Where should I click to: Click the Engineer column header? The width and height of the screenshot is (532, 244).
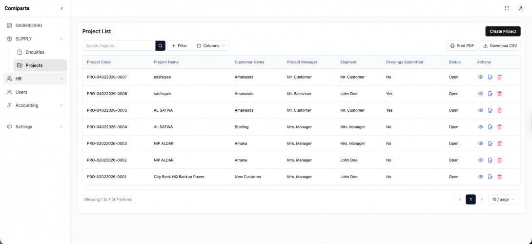click(348, 62)
